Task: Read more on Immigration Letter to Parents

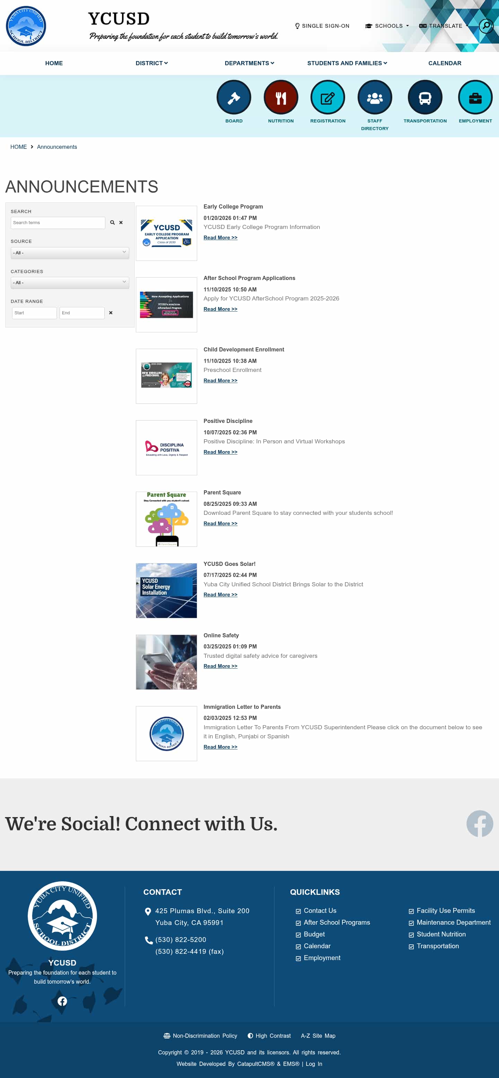Action: (x=220, y=747)
